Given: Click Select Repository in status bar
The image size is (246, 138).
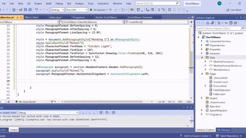Looking at the screenshot, I should coord(229,136).
